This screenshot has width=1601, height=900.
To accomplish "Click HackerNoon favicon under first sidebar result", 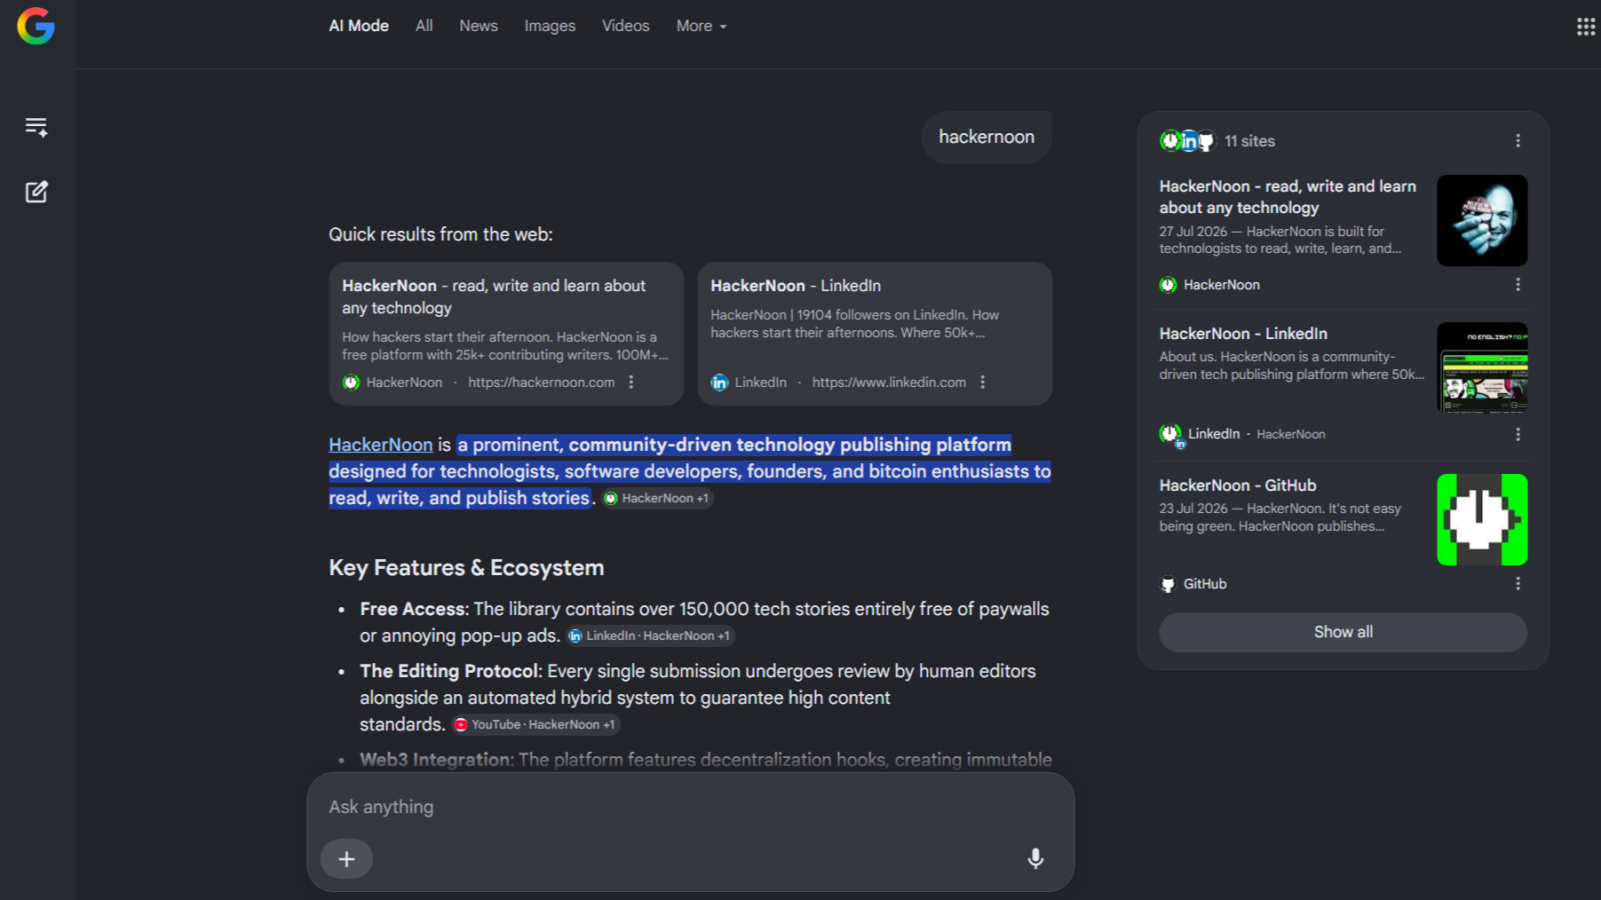I will tap(1168, 285).
